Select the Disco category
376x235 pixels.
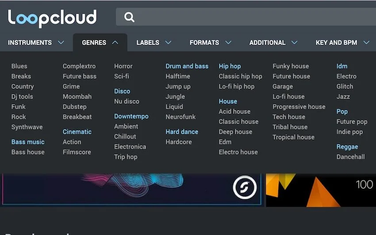coord(122,91)
